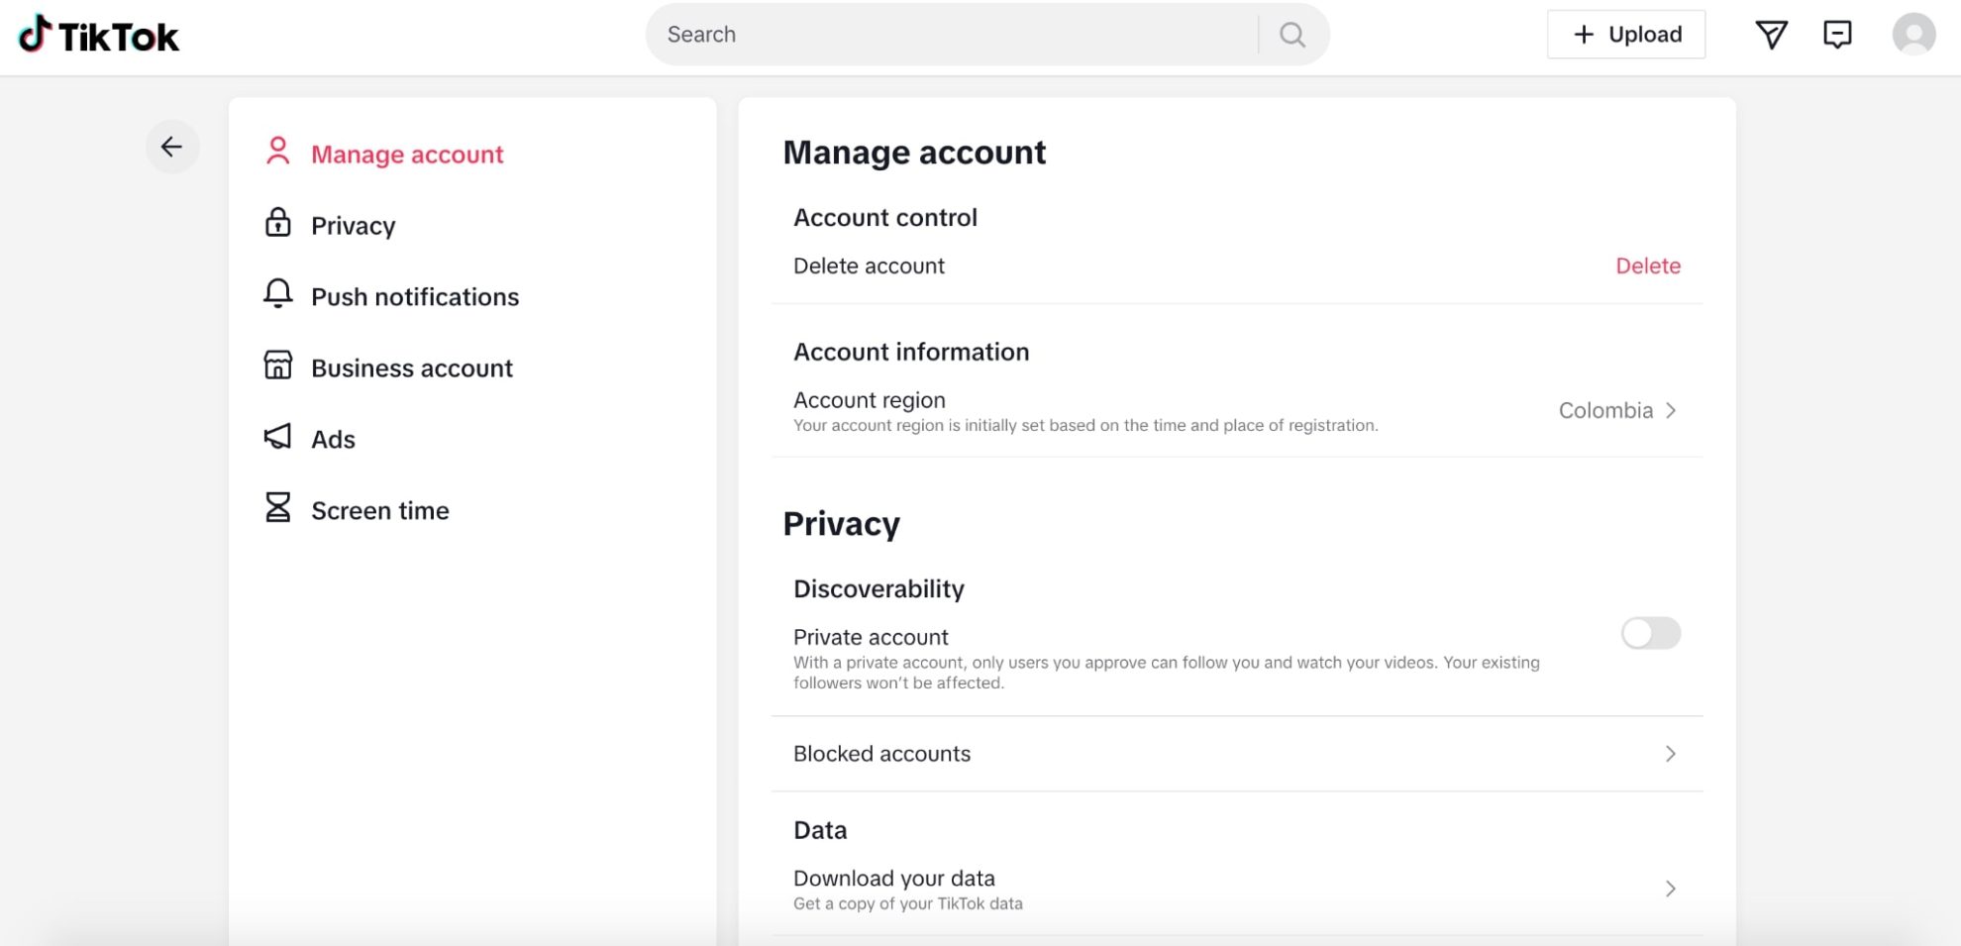
Task: Expand the Download your data chevron
Action: 1671,889
